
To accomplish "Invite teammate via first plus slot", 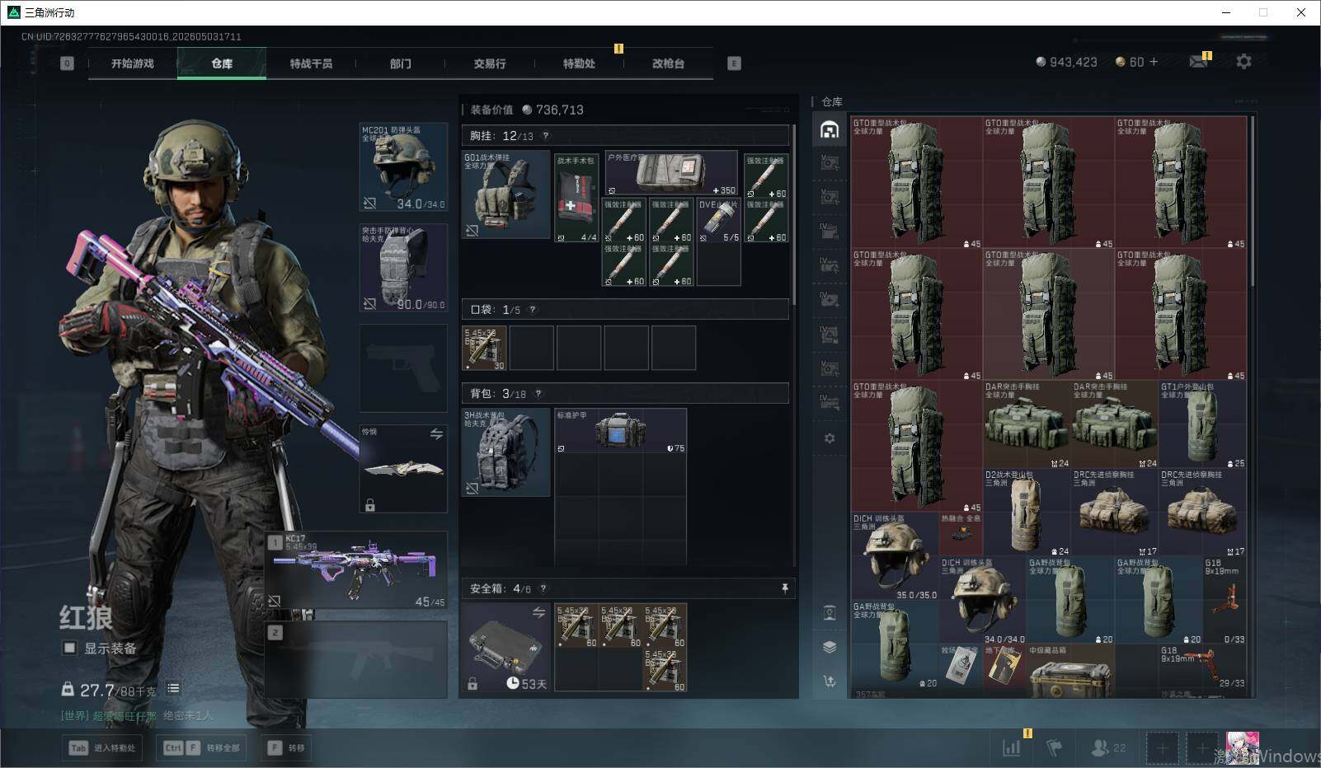I will [1163, 748].
